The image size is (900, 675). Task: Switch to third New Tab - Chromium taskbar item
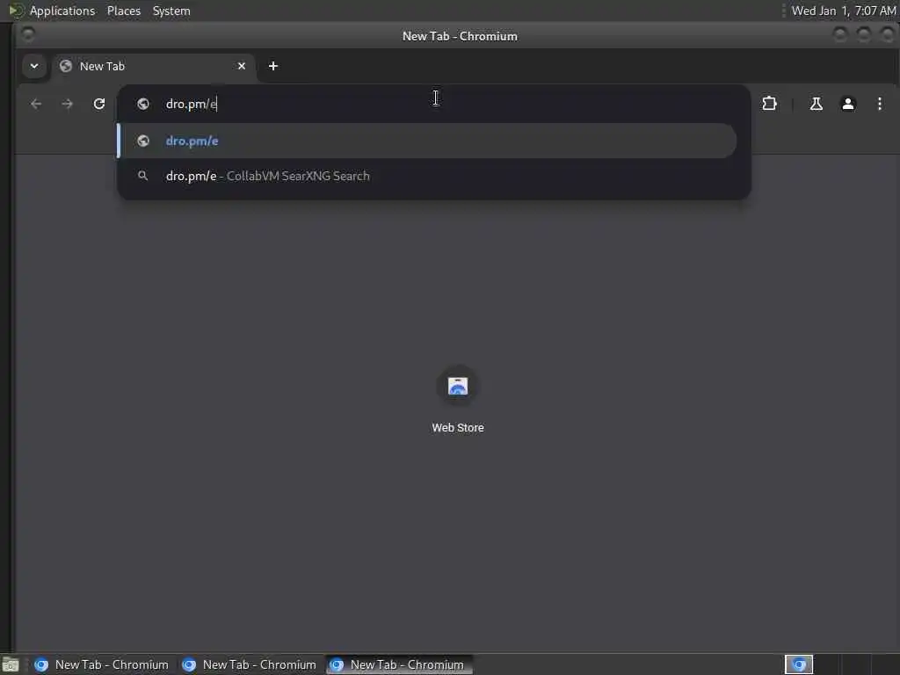click(399, 664)
